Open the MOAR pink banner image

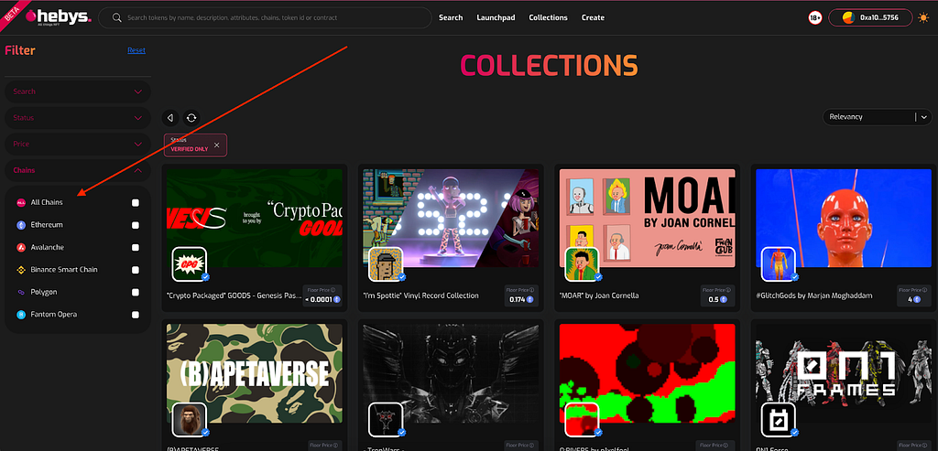[x=648, y=218]
